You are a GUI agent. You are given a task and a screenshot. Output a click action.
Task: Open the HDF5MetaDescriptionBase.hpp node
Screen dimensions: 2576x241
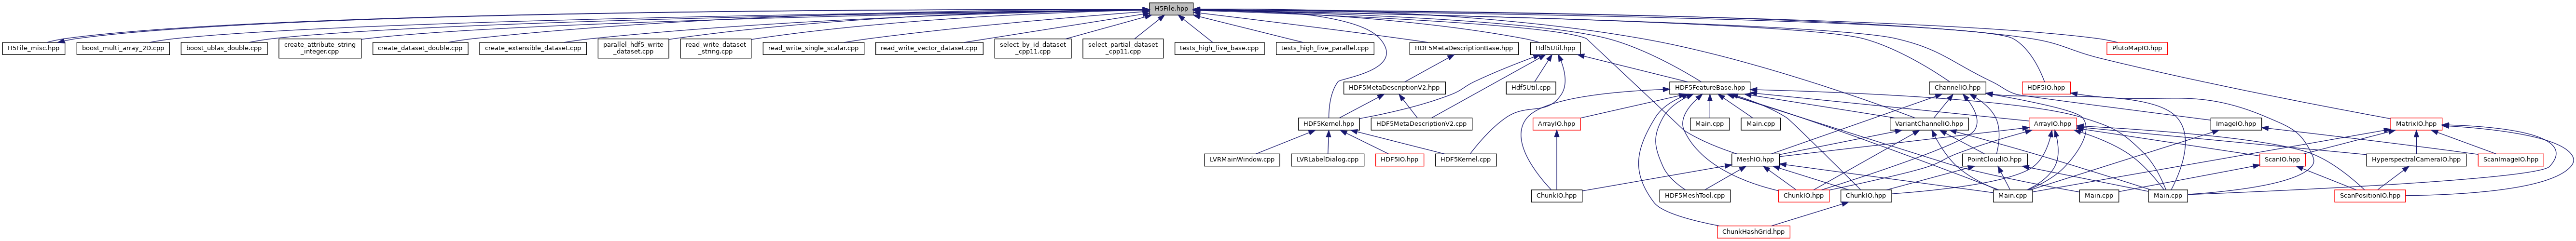click(x=1463, y=48)
